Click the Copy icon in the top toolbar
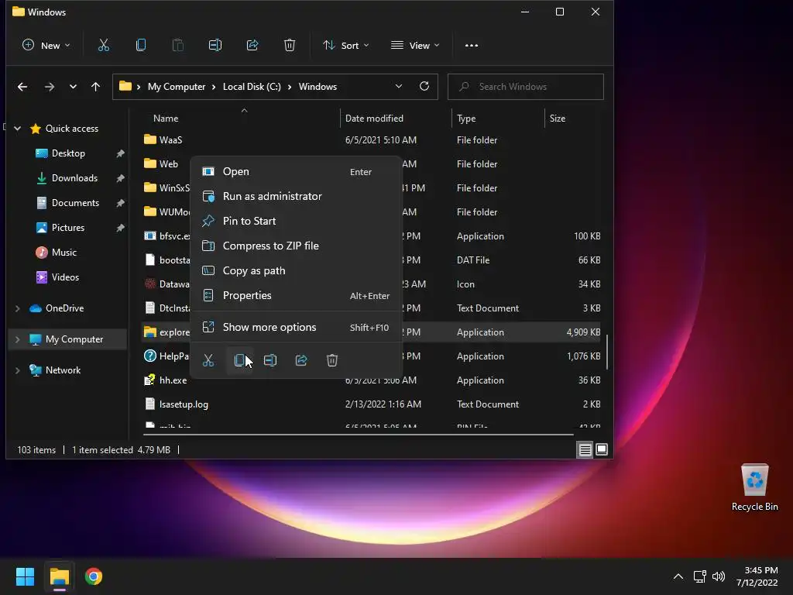This screenshot has height=595, width=793. (141, 45)
